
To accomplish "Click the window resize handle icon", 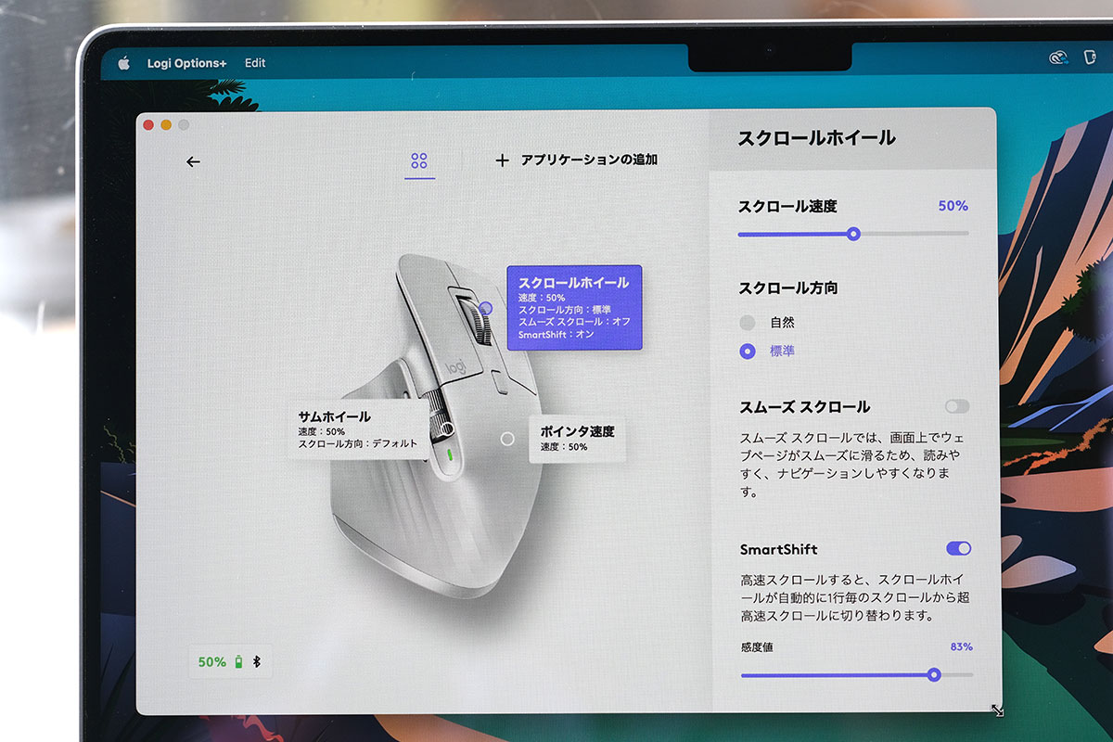I will [x=997, y=710].
